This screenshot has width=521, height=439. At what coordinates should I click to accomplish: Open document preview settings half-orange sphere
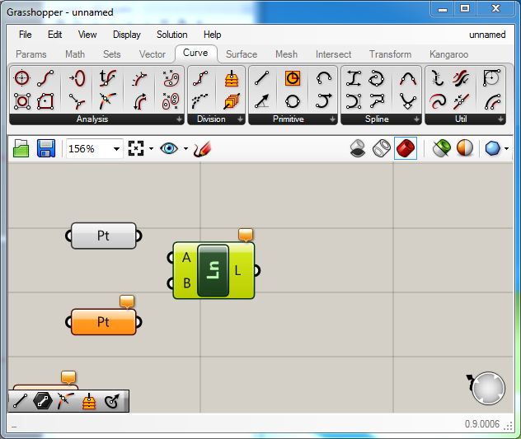click(x=464, y=148)
